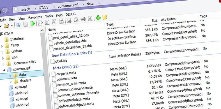Open breadcrumb arrow between GTA V and common.rpf
The width and height of the screenshot is (221, 109).
pos(54,7)
